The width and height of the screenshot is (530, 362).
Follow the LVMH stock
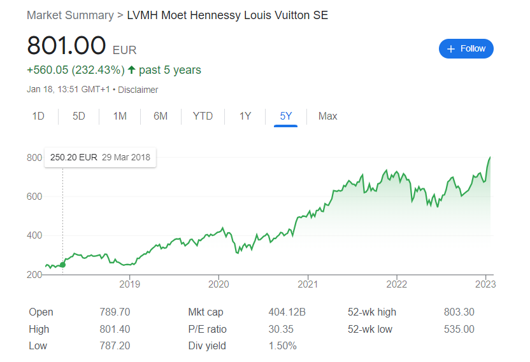[466, 49]
